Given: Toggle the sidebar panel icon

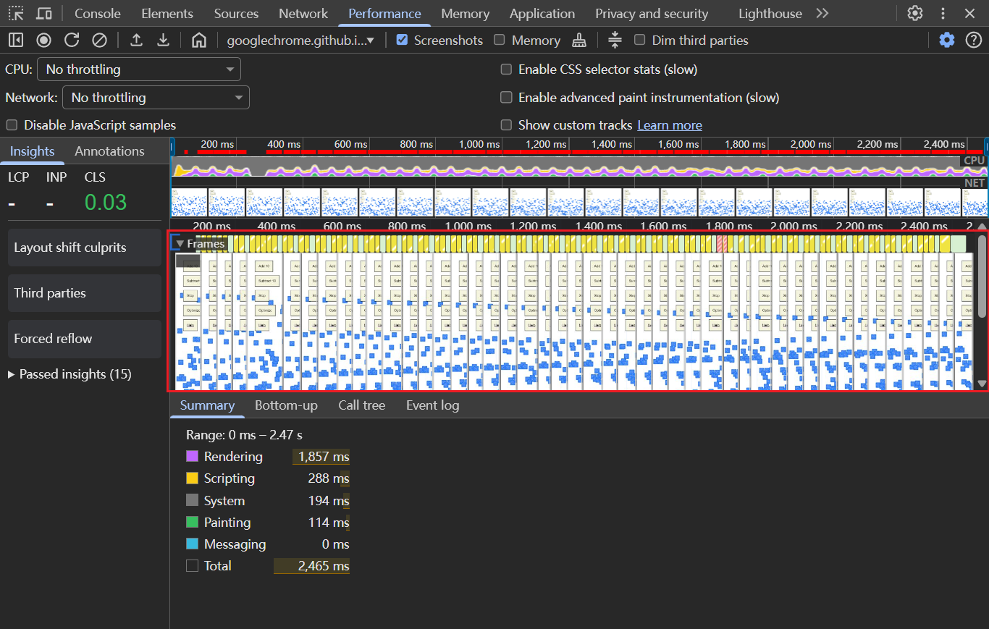Looking at the screenshot, I should [x=16, y=41].
